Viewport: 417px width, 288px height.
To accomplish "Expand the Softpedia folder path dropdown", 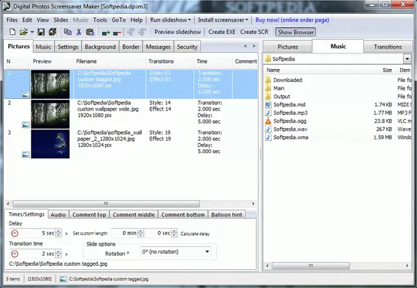I will (407, 58).
